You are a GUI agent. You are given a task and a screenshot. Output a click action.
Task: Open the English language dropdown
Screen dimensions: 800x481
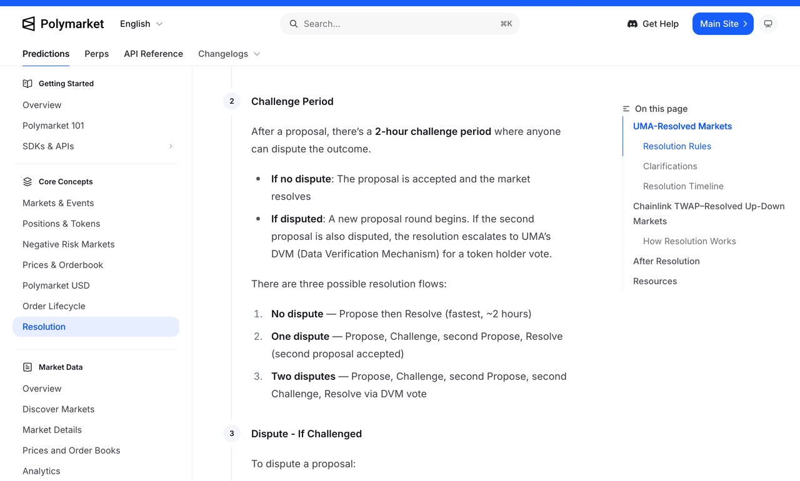point(141,24)
